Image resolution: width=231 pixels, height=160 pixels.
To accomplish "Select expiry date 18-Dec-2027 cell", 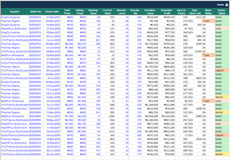I will point(52,33).
